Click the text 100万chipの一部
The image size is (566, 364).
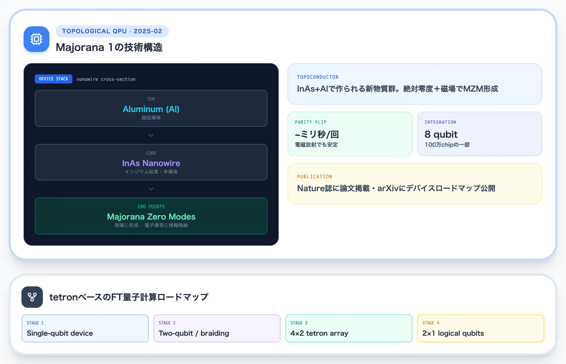[x=447, y=145]
